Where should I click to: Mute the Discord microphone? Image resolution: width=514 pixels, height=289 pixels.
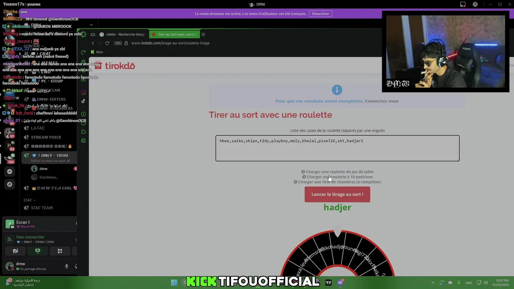point(67,266)
